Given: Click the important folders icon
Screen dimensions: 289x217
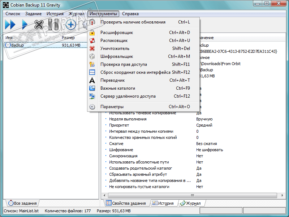Looking at the screenshot, I should 92,88.
